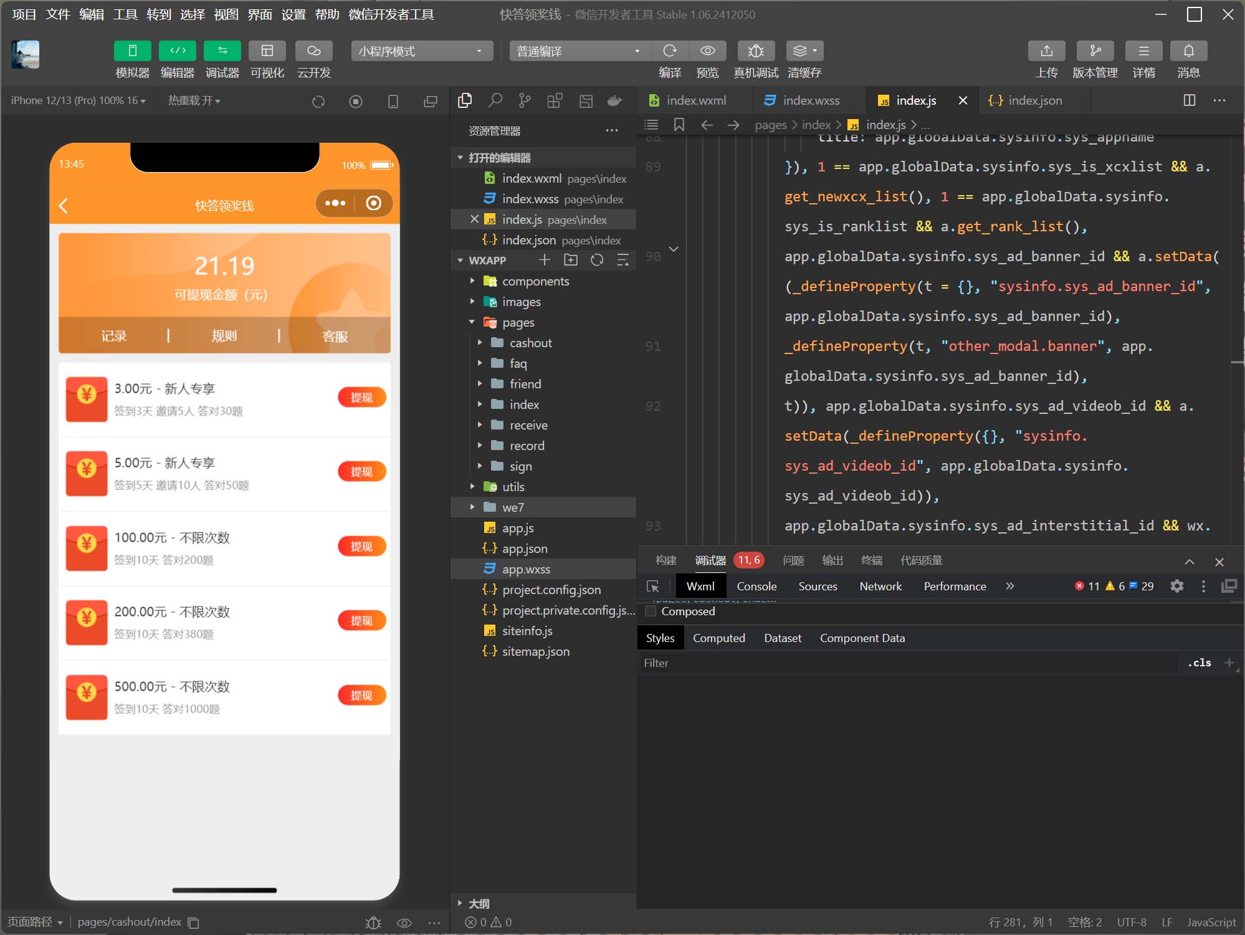
Task: Click the 清缓存 clear cache icon
Action: [804, 50]
